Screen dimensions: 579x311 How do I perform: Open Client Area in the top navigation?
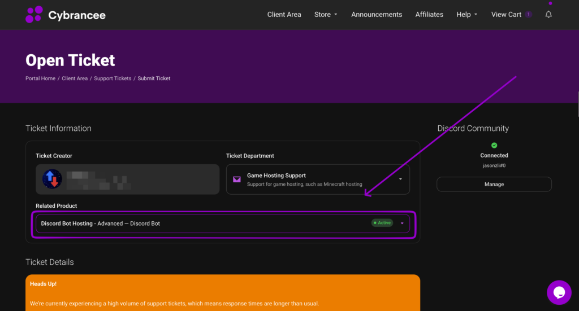click(284, 14)
